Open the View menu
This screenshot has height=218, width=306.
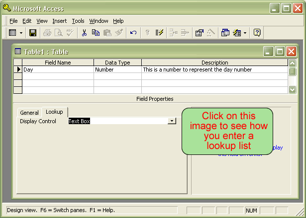pyautogui.click(x=42, y=21)
